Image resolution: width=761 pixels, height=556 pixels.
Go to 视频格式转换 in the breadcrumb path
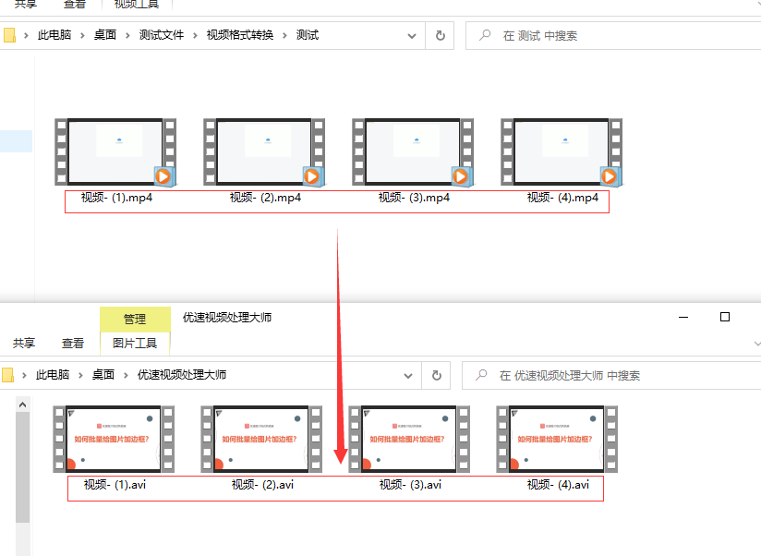coord(240,36)
